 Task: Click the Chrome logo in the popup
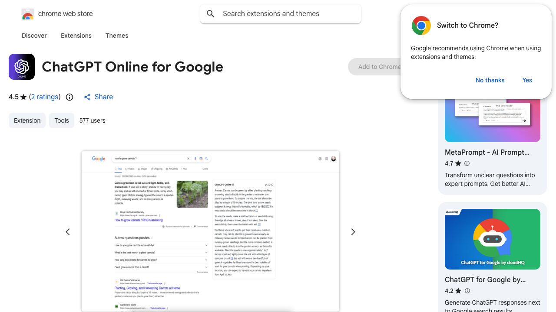tap(421, 26)
